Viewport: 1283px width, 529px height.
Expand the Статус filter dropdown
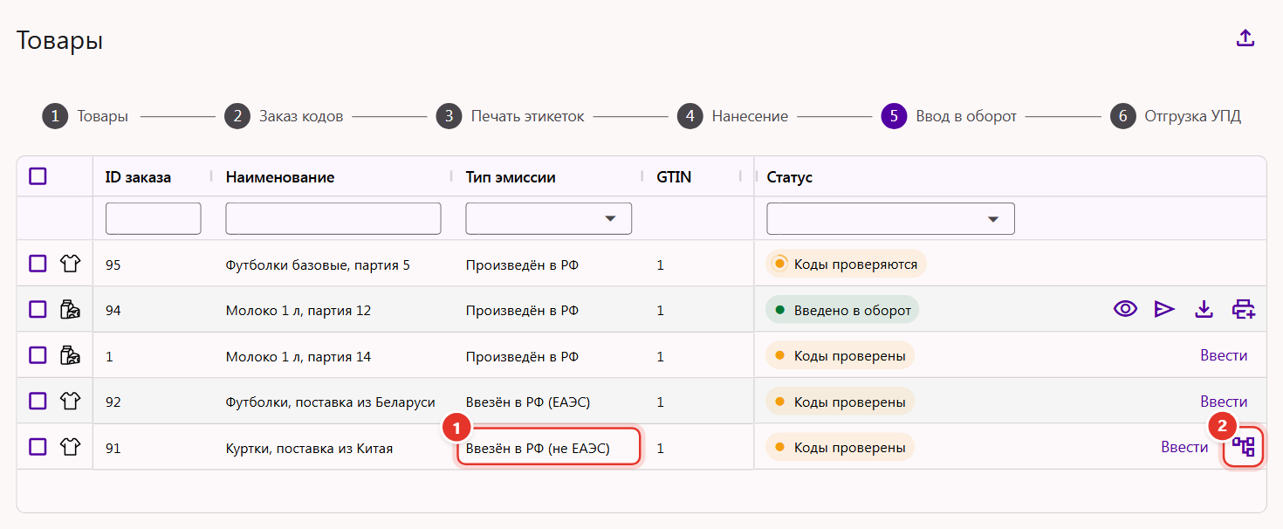point(890,219)
